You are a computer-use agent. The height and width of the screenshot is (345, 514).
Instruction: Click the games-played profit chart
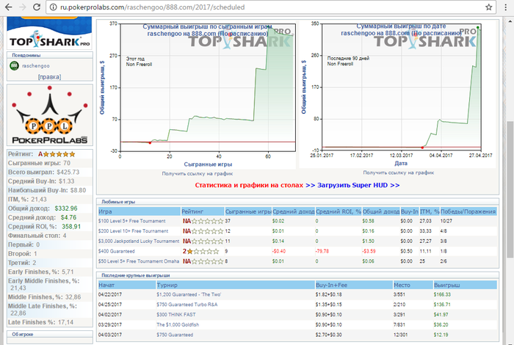point(208,87)
